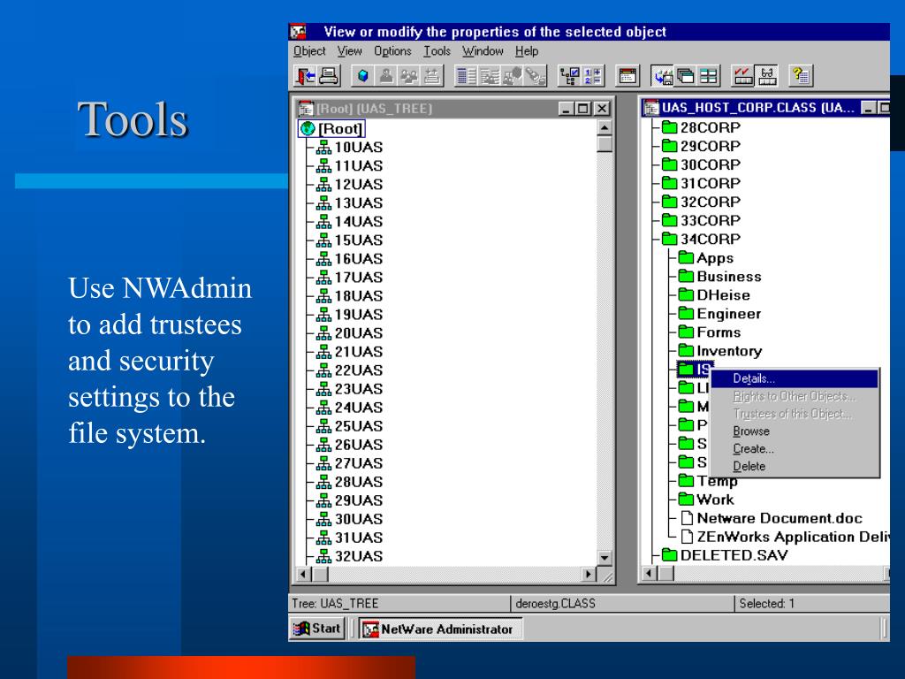The height and width of the screenshot is (679, 905).
Task: Click the 'Selected: 1' status bar text
Action: click(767, 603)
